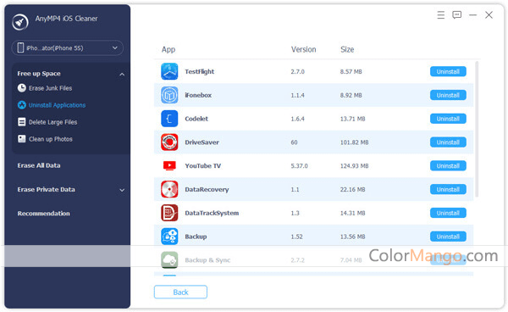Uninstall the TestFlight app
The width and height of the screenshot is (508, 312).
pos(448,71)
